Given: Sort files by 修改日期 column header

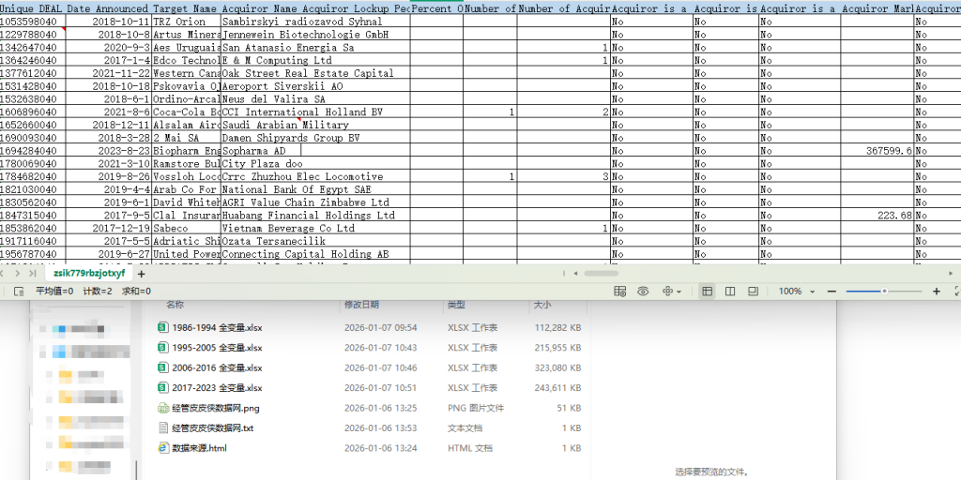Looking at the screenshot, I should [x=361, y=305].
